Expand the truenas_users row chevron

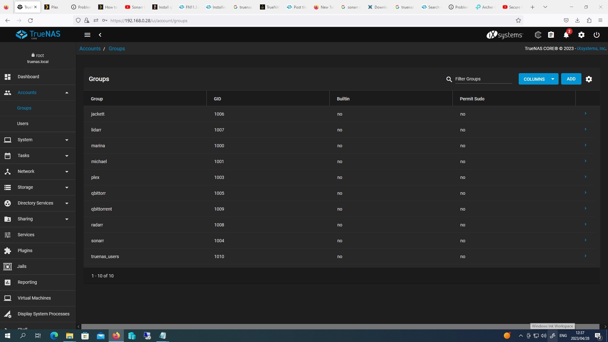pyautogui.click(x=586, y=256)
